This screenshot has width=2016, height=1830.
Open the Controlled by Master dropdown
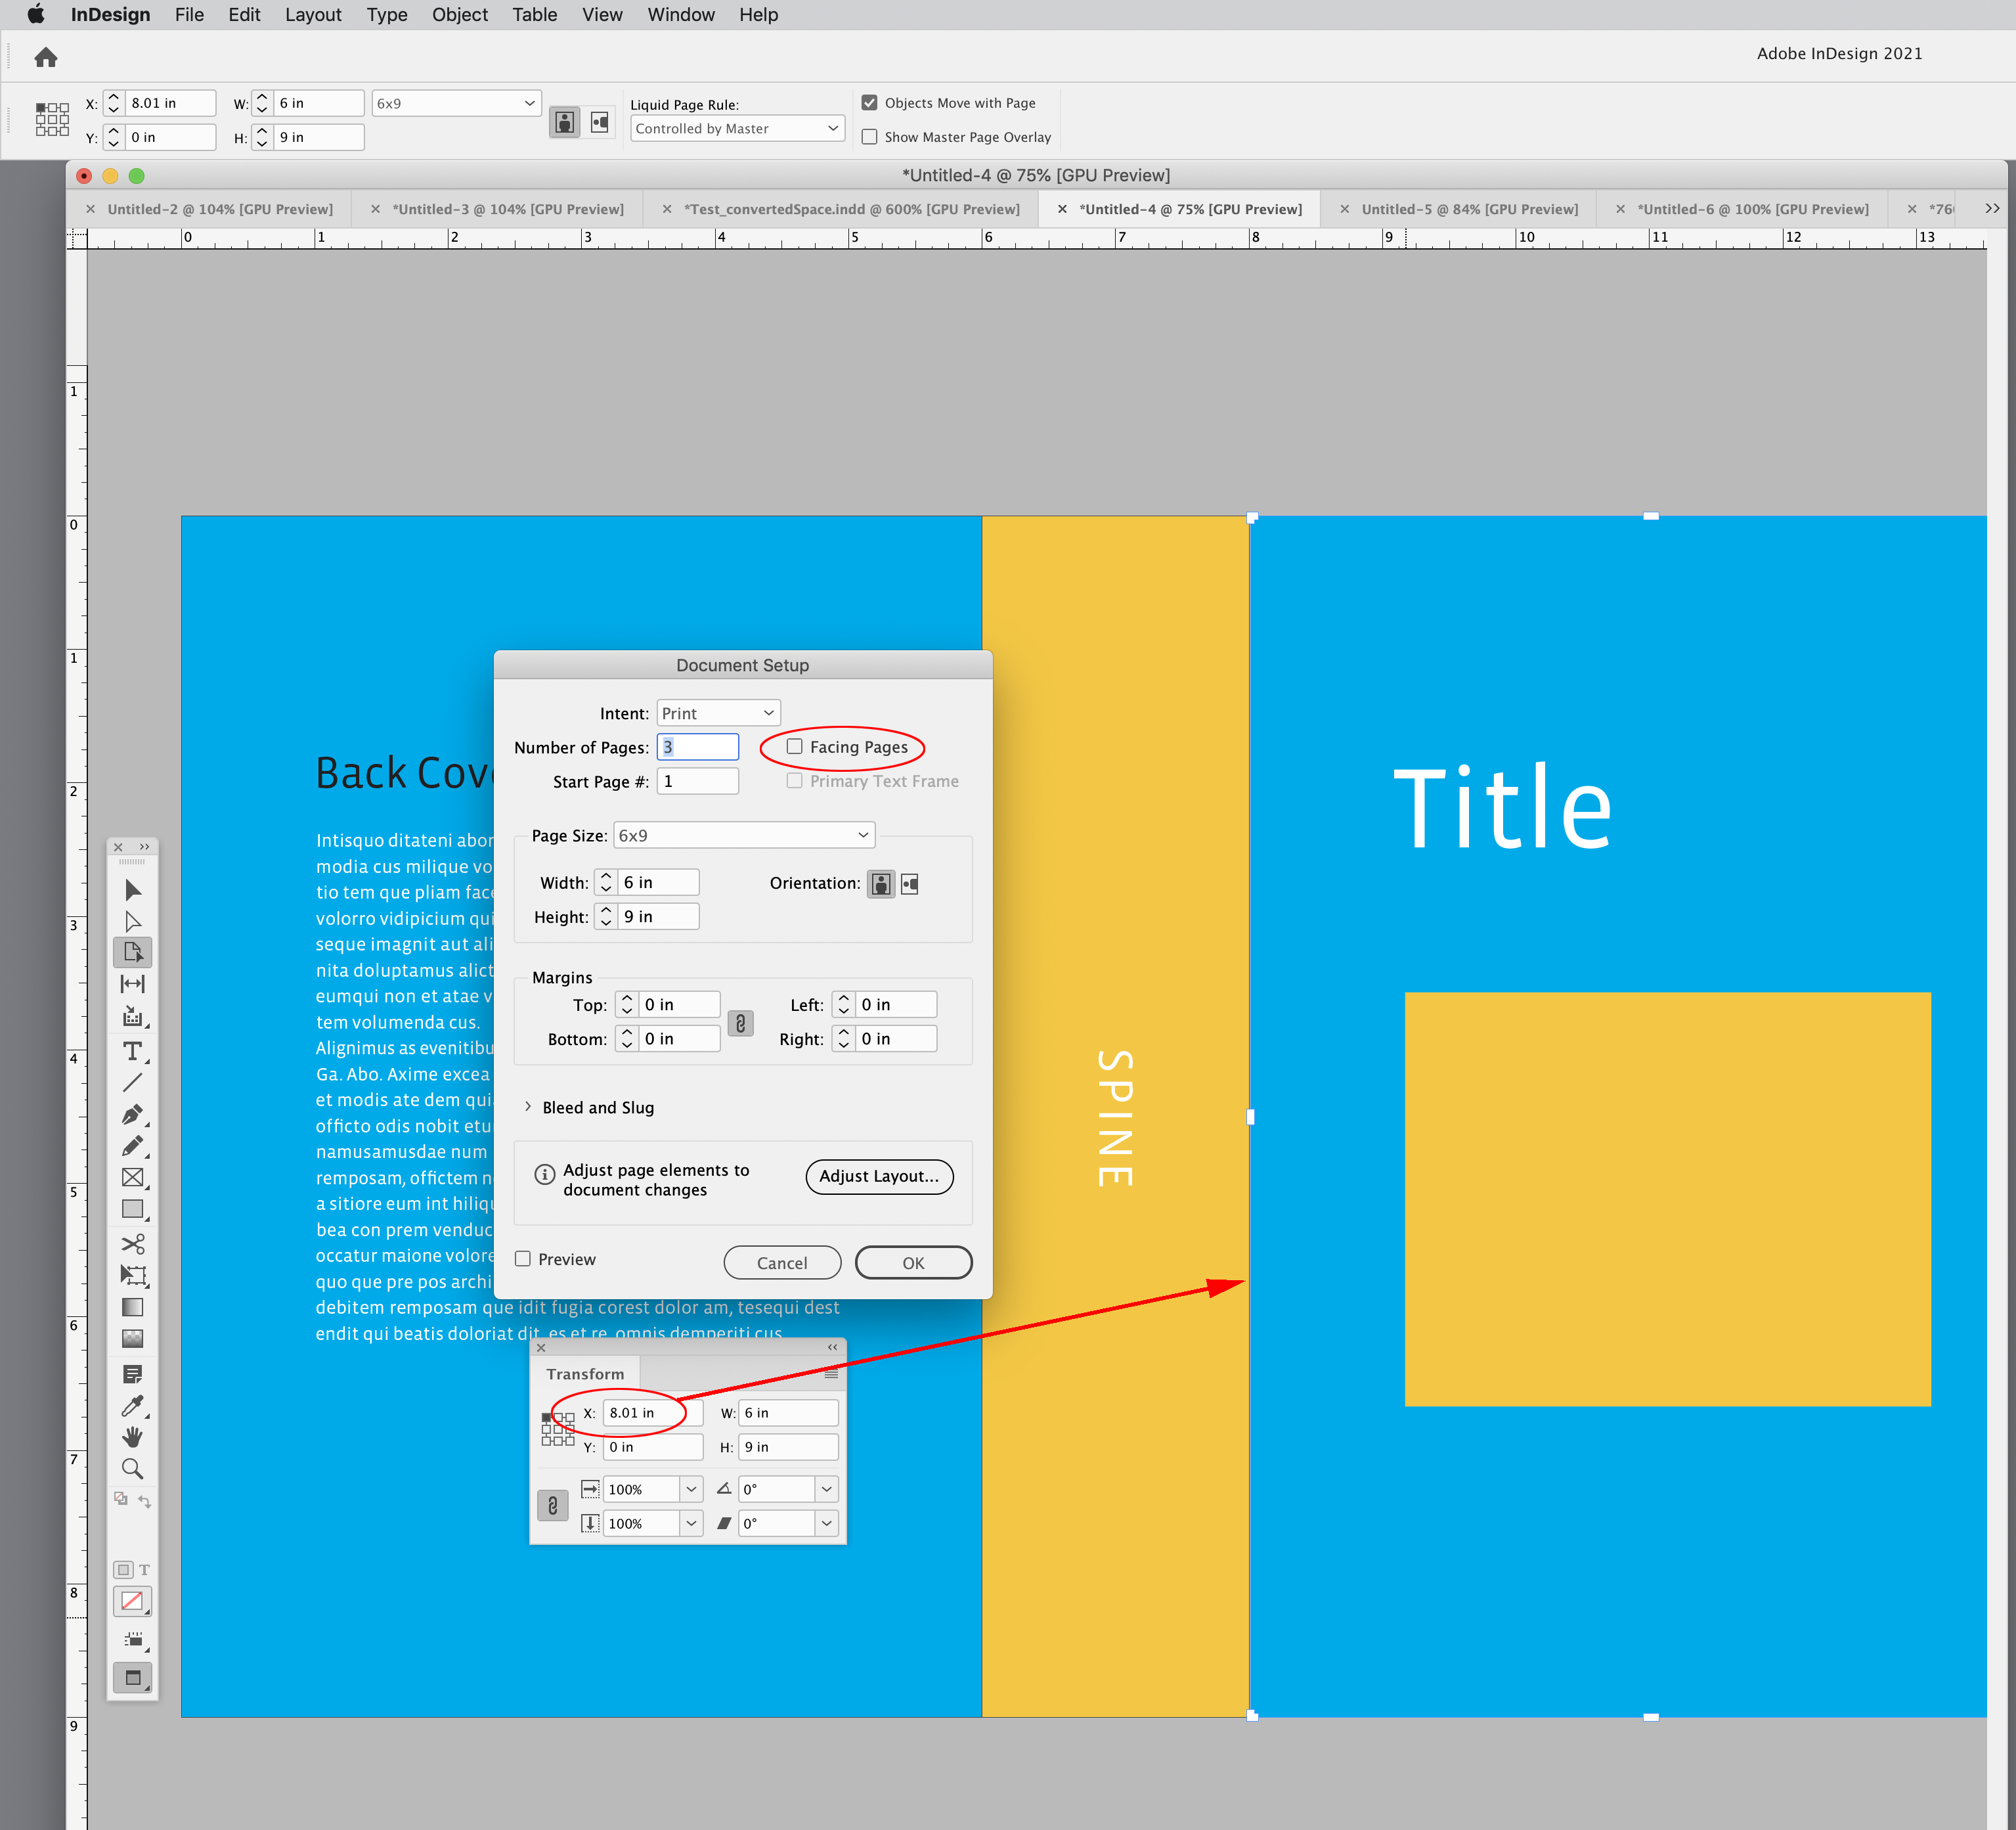tap(737, 128)
